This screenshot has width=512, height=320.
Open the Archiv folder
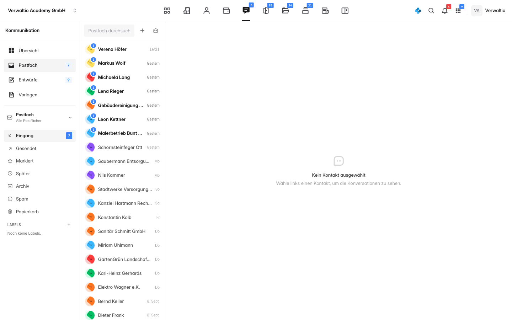pos(40,186)
